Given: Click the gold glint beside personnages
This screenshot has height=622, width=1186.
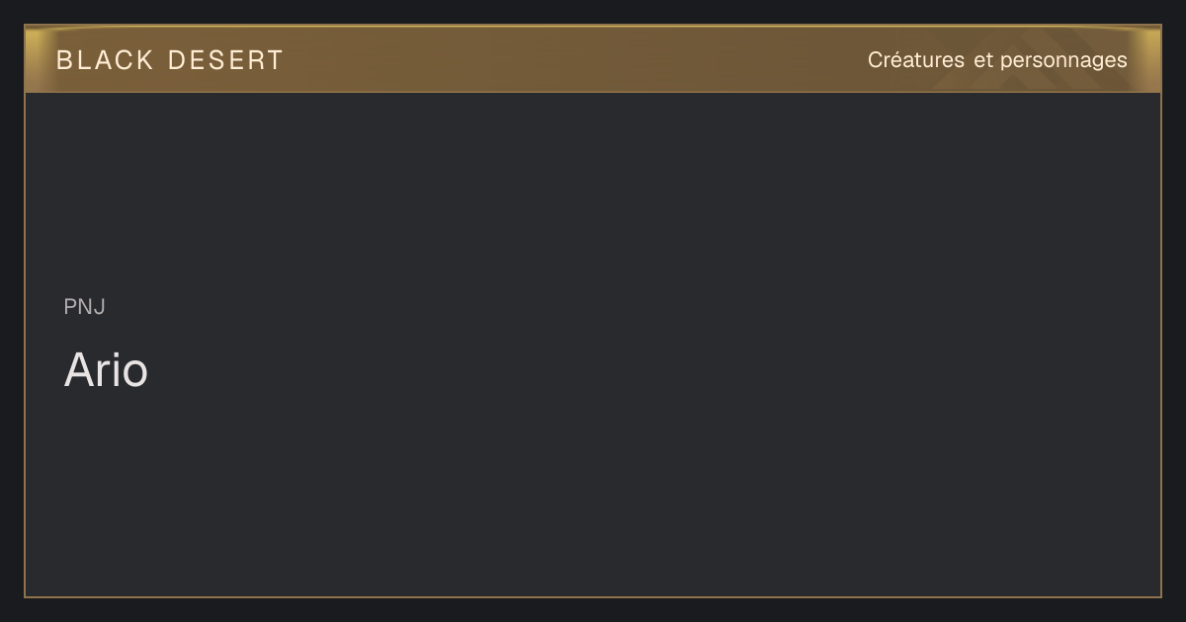Looking at the screenshot, I should click(x=1147, y=59).
